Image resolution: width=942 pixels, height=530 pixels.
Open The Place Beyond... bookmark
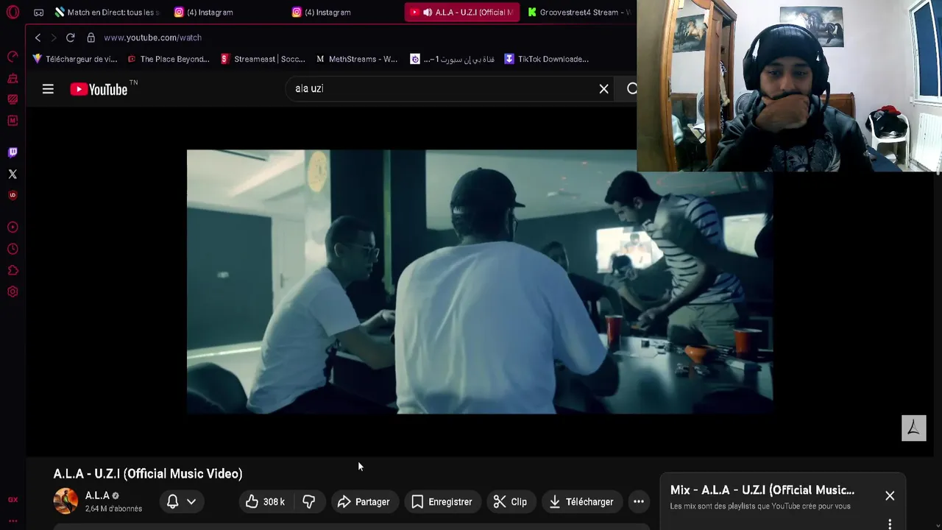click(169, 59)
